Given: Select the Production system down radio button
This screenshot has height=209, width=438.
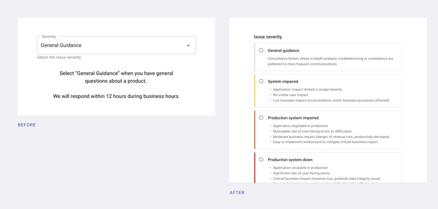Looking at the screenshot, I should click(261, 159).
